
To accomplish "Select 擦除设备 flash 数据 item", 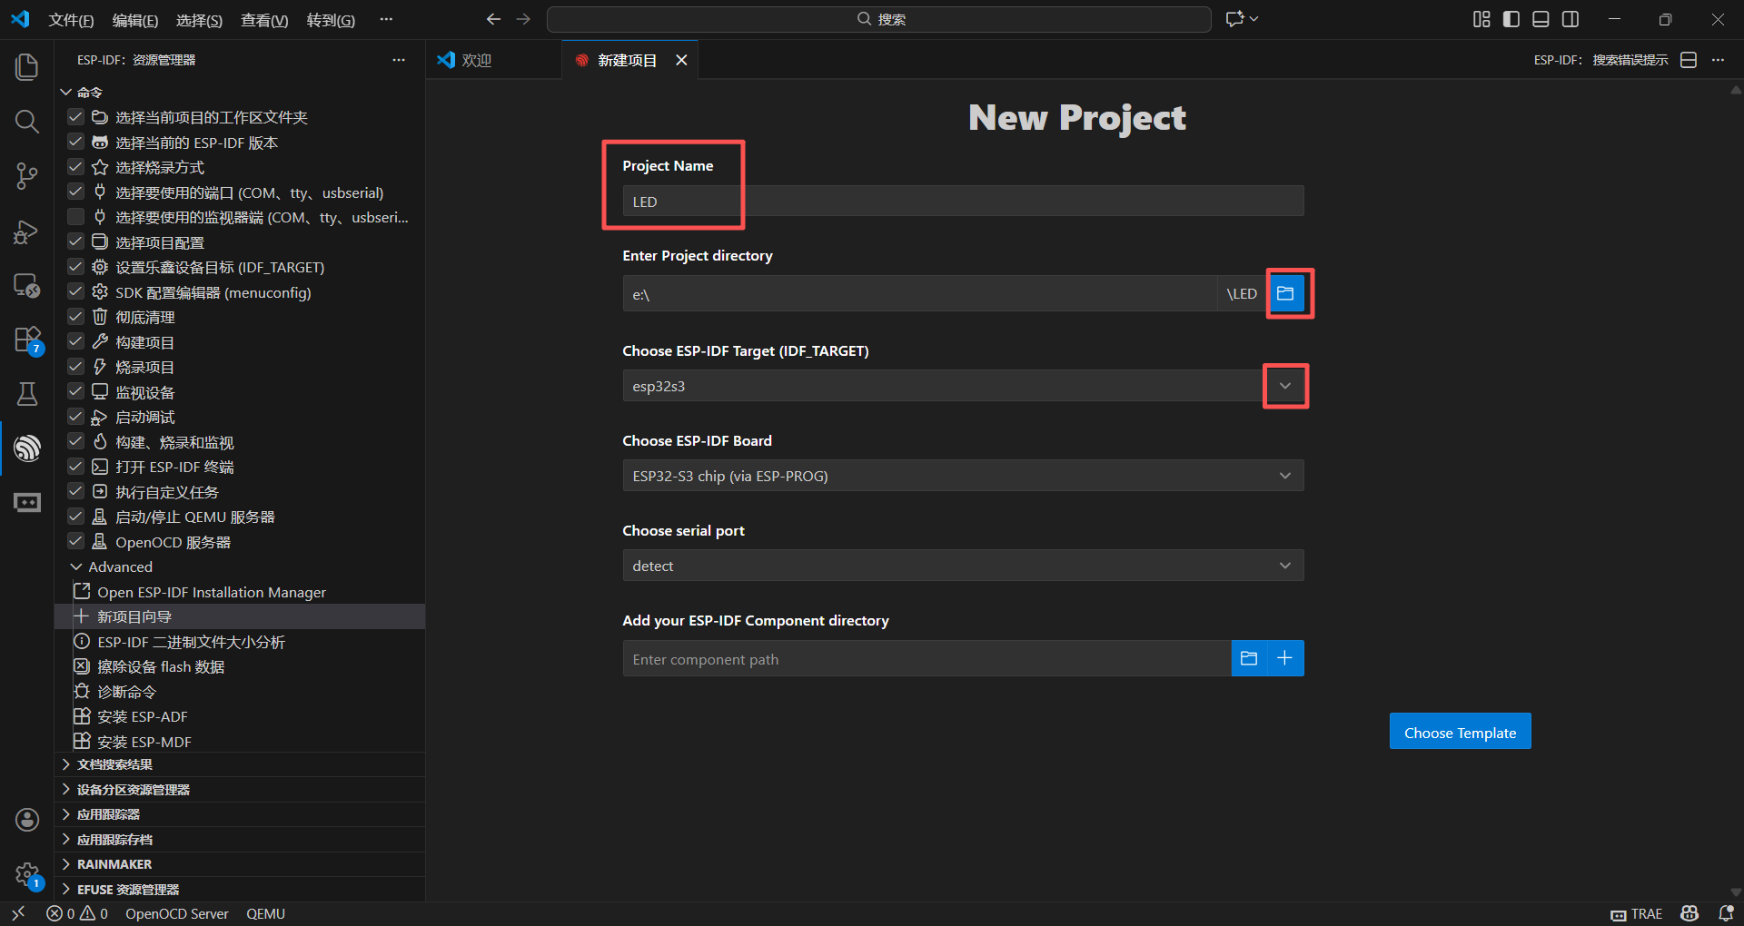I will 240,666.
